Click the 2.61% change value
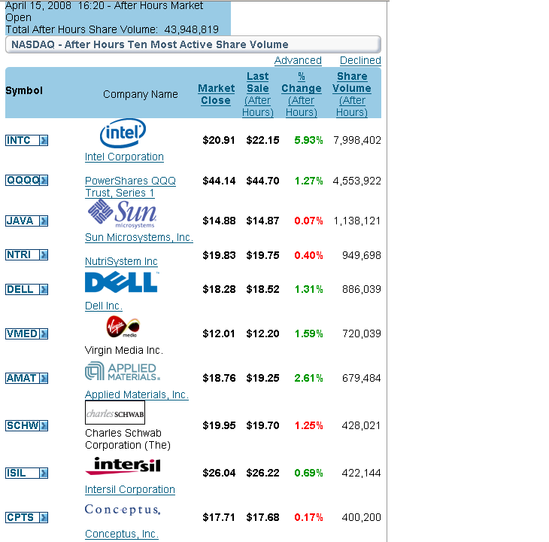This screenshot has width=549, height=542. pyautogui.click(x=308, y=378)
